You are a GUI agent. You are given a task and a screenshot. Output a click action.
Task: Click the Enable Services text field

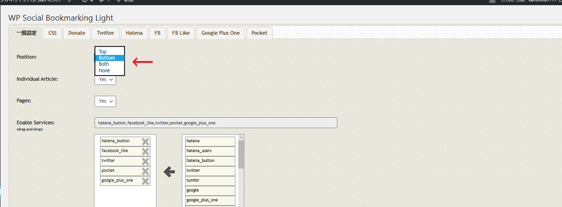(216, 123)
